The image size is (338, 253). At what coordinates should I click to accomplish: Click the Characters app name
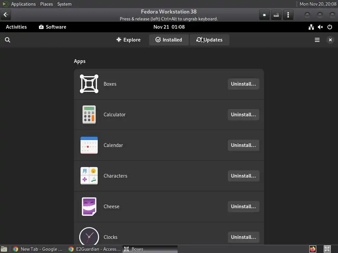115,176
